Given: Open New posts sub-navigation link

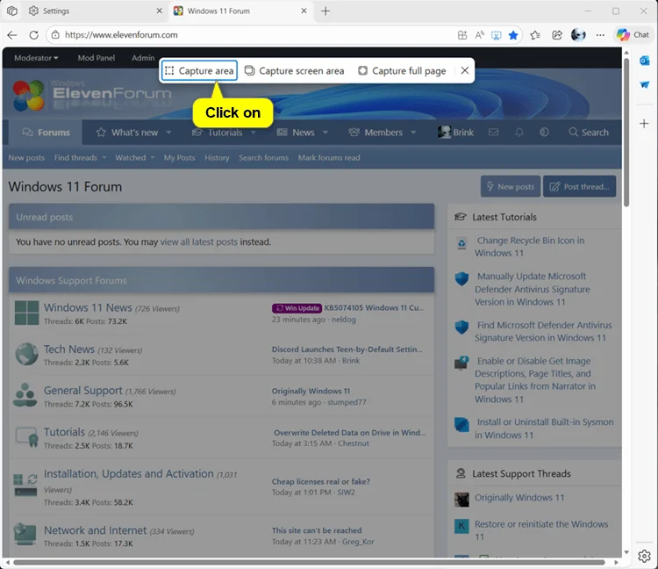Looking at the screenshot, I should point(26,158).
